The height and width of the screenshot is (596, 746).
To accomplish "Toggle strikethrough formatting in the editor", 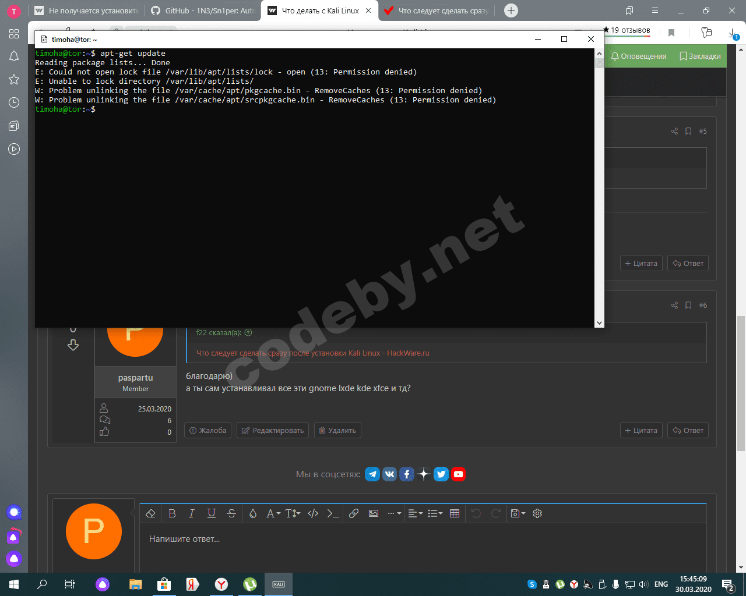I will click(x=231, y=513).
